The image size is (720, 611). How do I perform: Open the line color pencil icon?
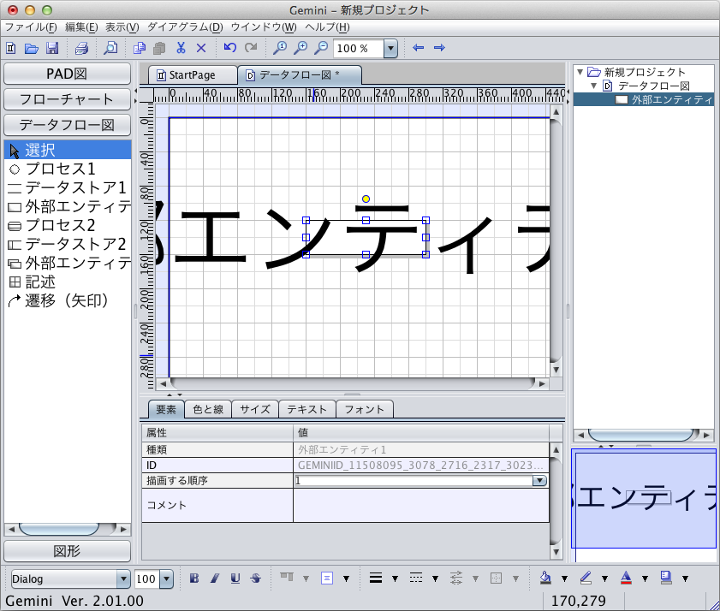click(586, 578)
